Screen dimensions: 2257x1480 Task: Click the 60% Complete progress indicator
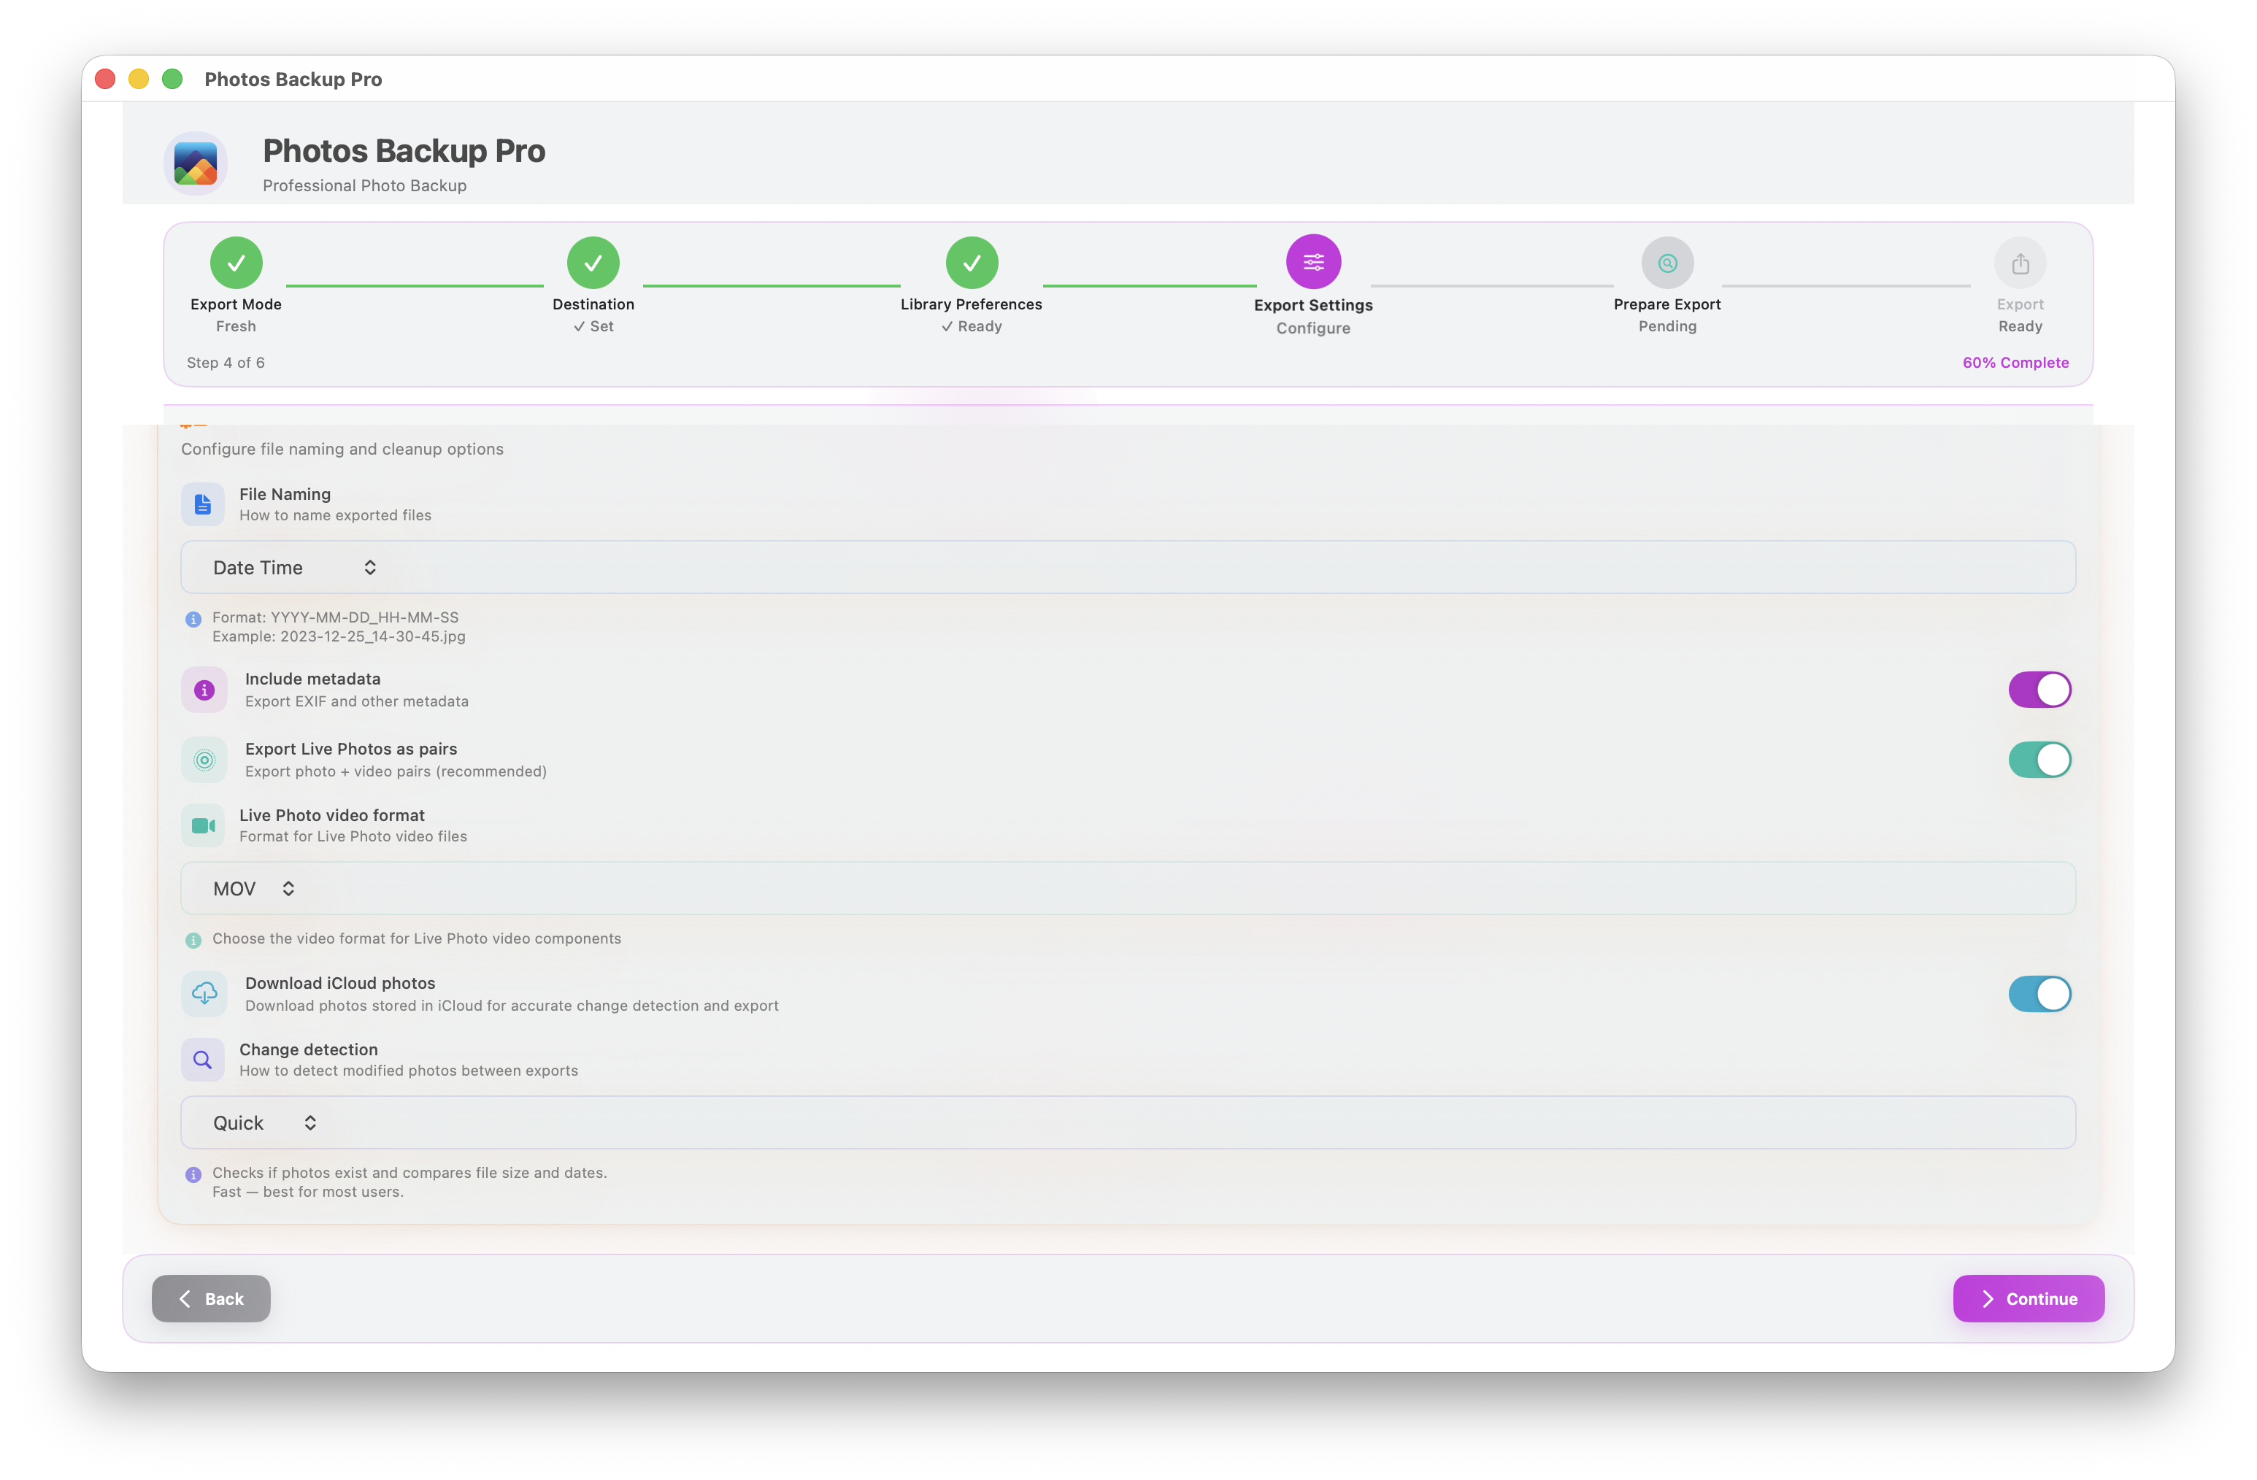2015,362
